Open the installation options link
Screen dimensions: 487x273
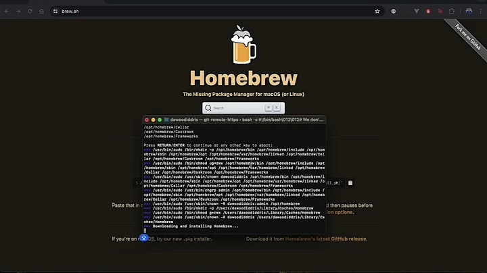coord(339,212)
